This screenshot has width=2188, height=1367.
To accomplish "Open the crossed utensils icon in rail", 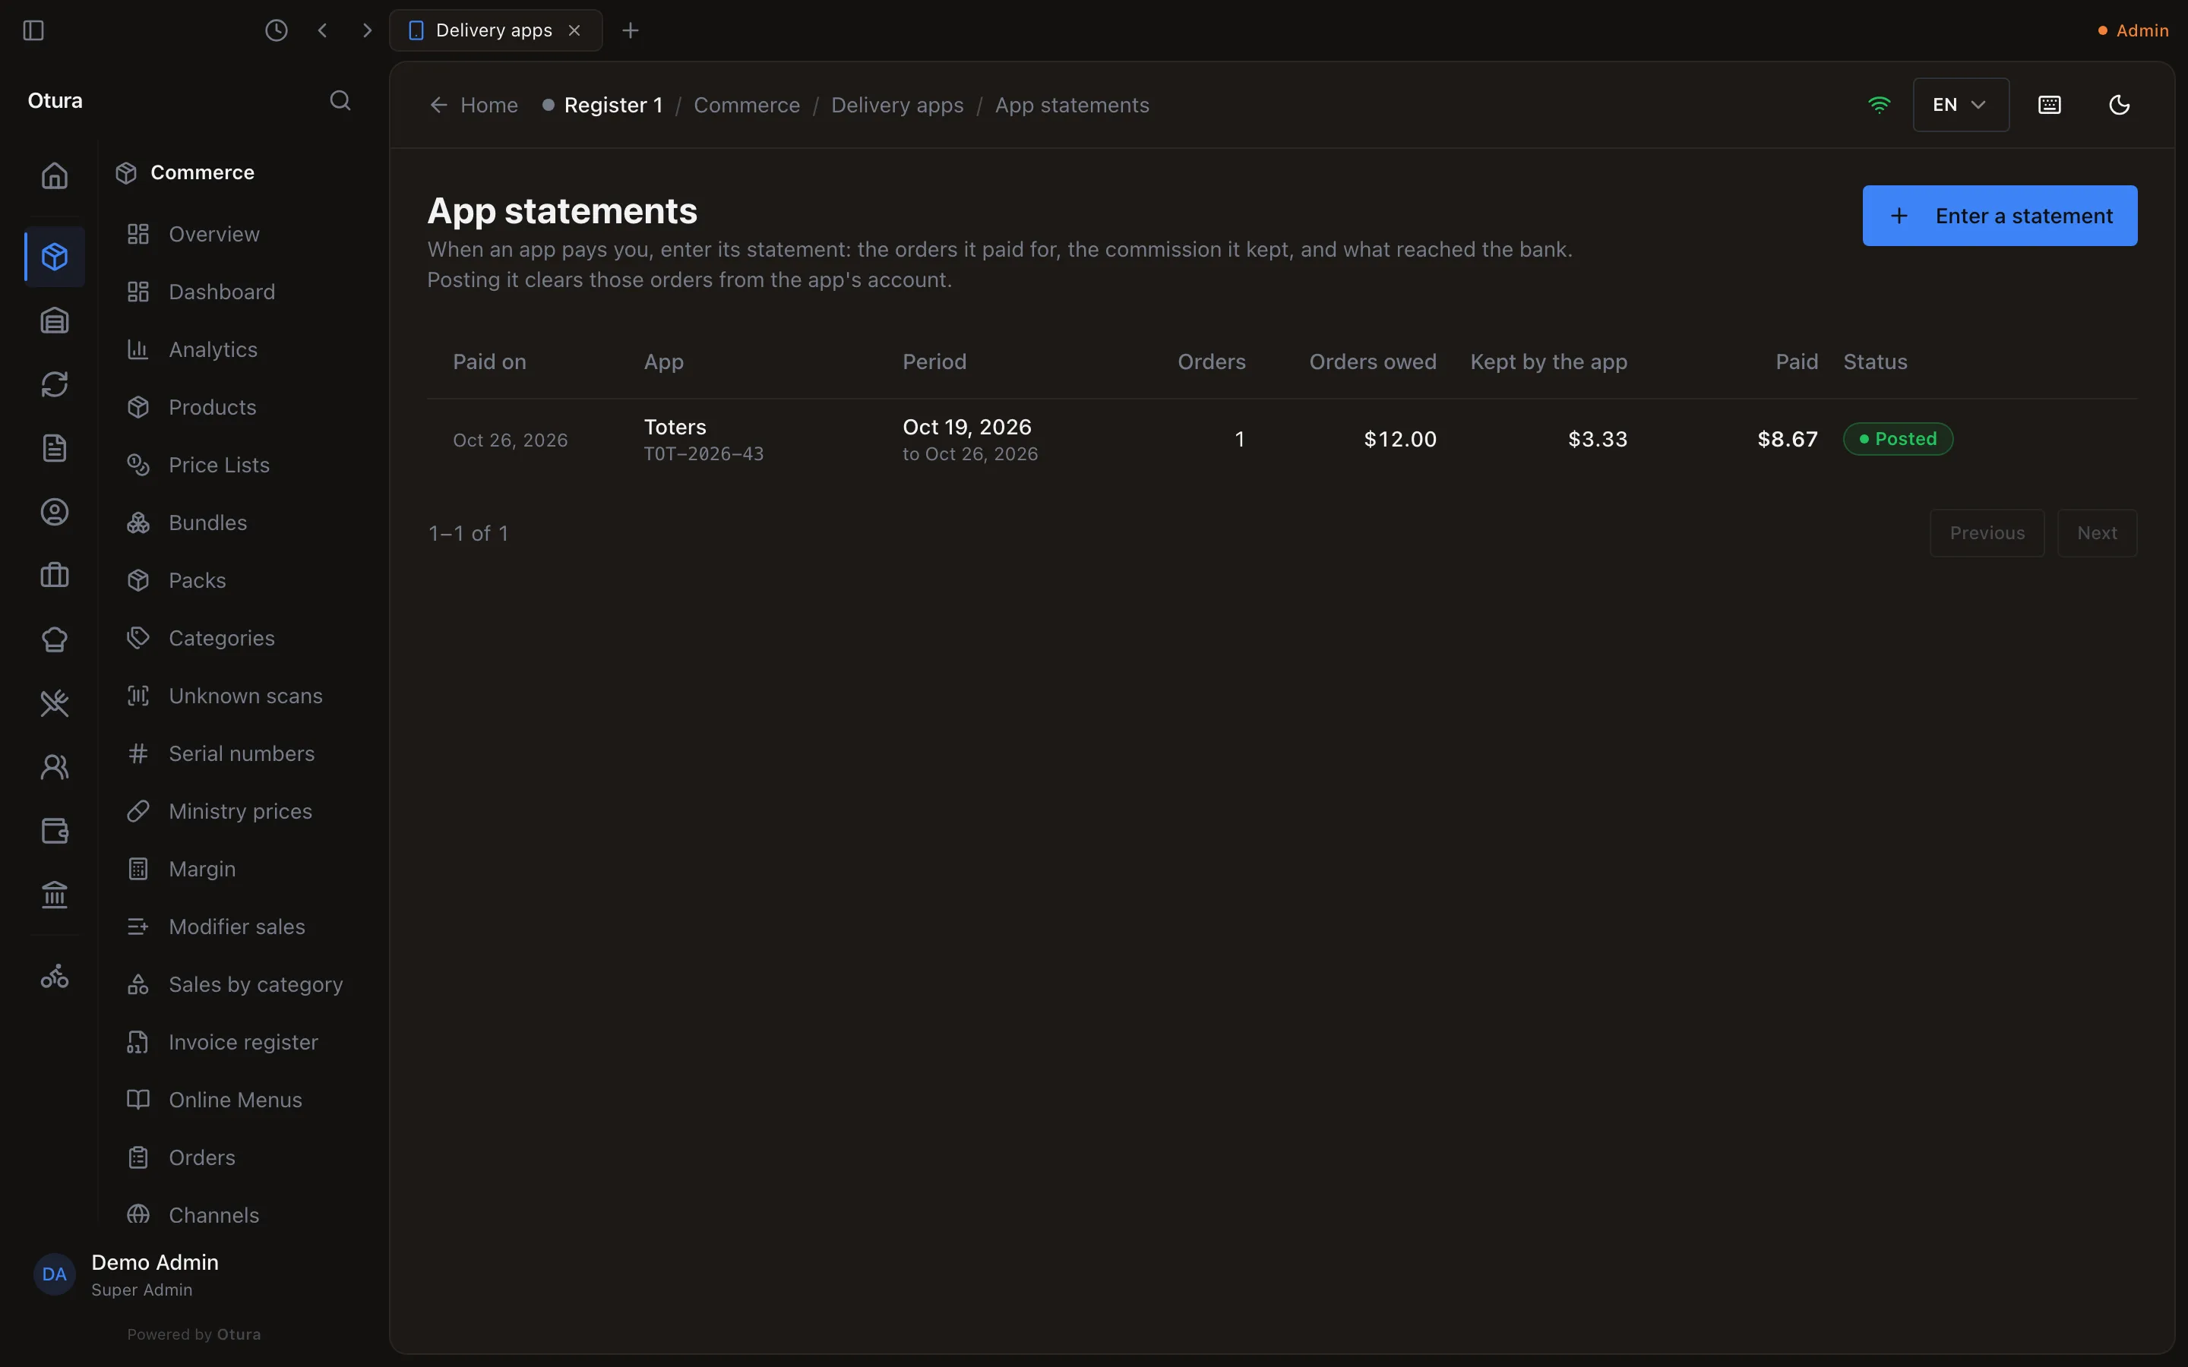I will (x=54, y=703).
